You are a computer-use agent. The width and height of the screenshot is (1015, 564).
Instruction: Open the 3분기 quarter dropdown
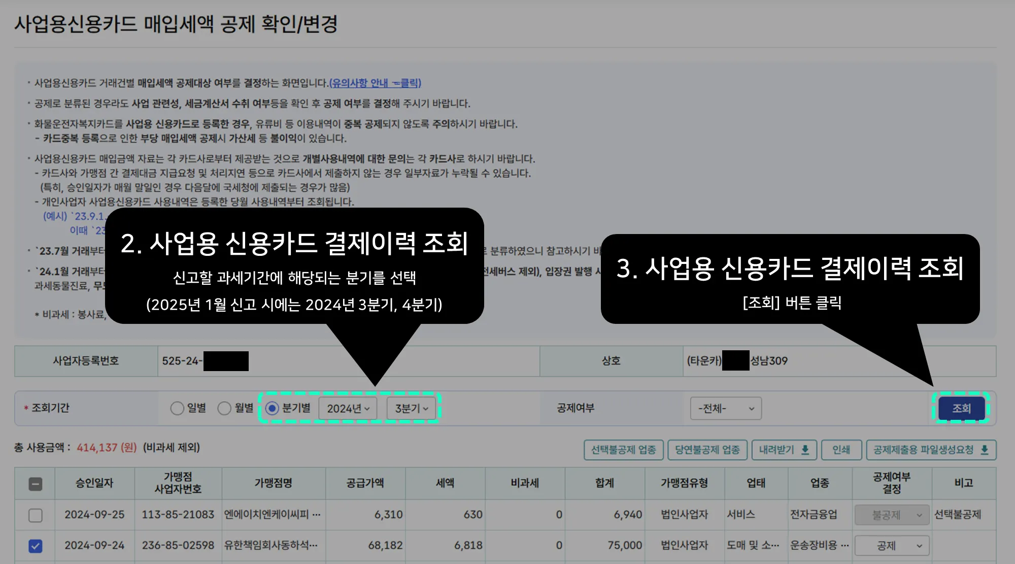412,409
